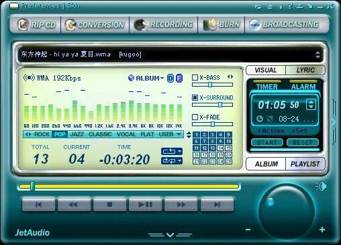Viewport: 341px width, 245px height.
Task: Select the TIMER tab
Action: tap(267, 87)
